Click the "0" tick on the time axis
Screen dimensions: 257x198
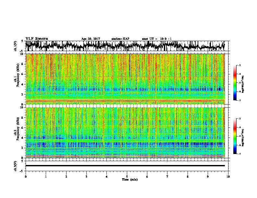pos(26,177)
